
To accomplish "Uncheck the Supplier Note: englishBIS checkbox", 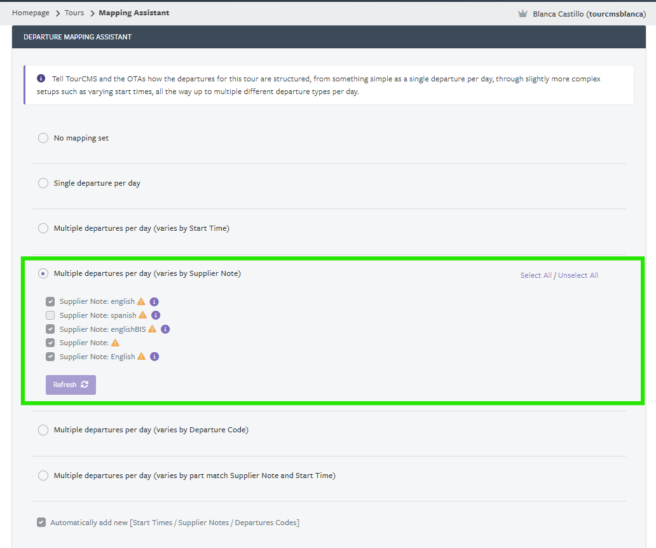I will pos(50,329).
